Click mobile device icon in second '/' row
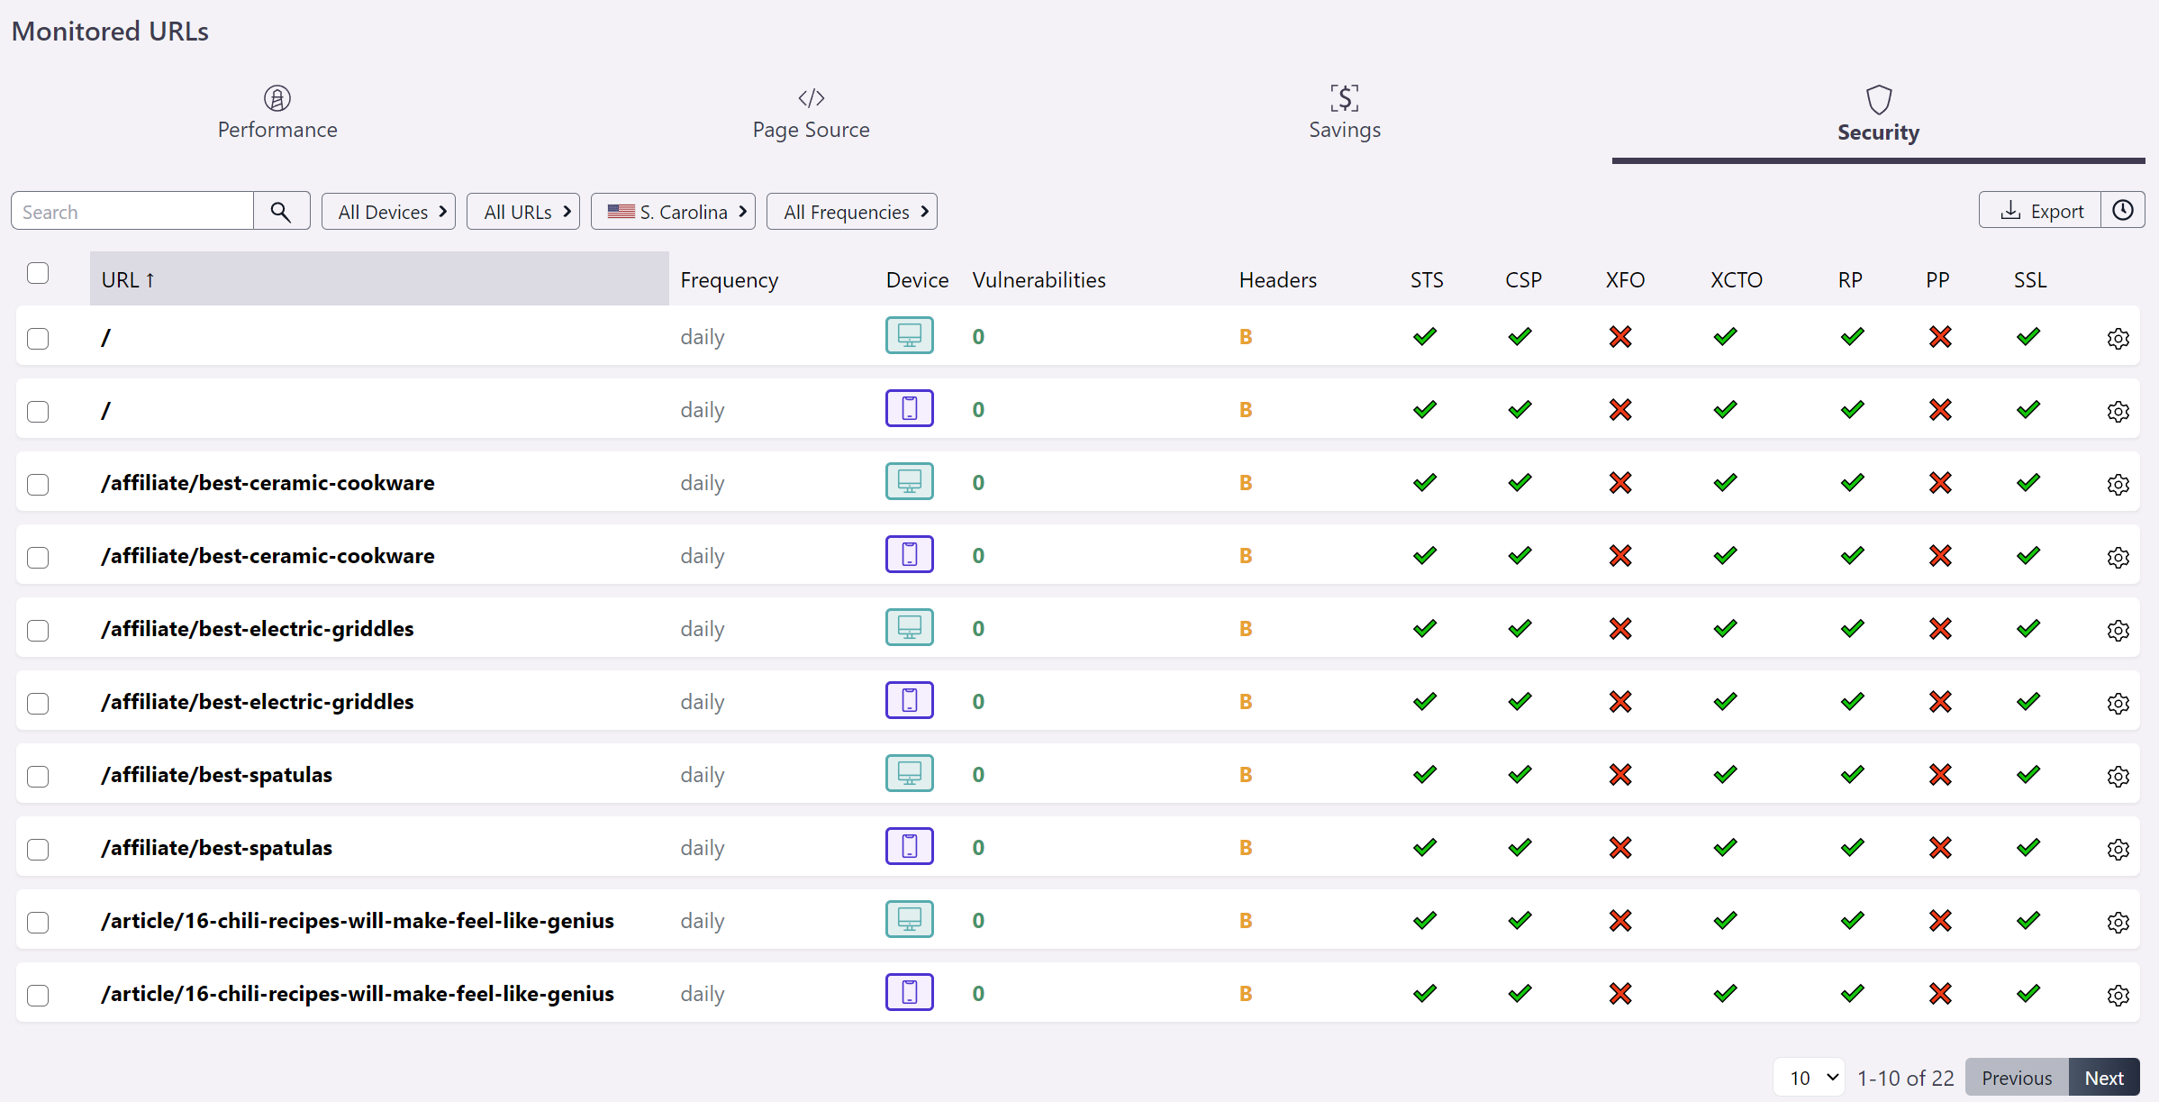Viewport: 2159px width, 1102px height. pos(909,408)
